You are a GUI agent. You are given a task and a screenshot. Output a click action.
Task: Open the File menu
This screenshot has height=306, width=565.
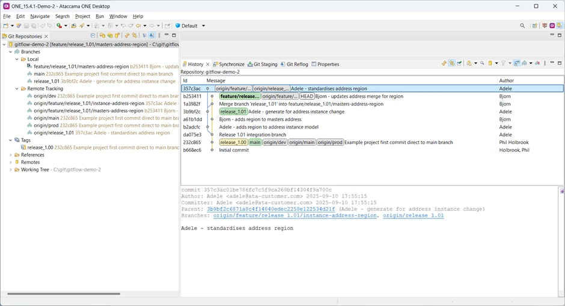click(7, 16)
